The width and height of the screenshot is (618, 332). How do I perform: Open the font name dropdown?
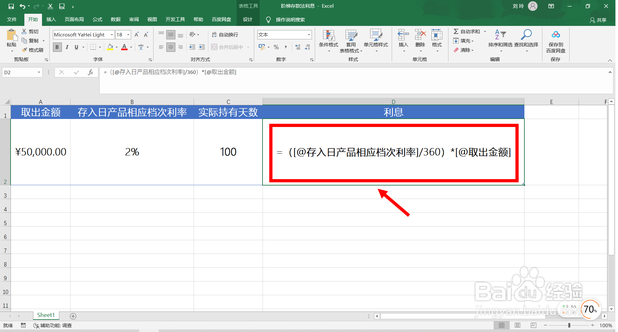[111, 34]
